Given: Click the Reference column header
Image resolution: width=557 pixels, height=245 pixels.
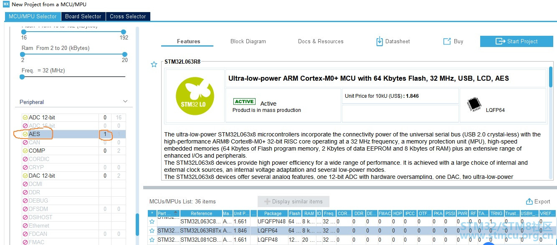Looking at the screenshot, I should [x=201, y=213].
